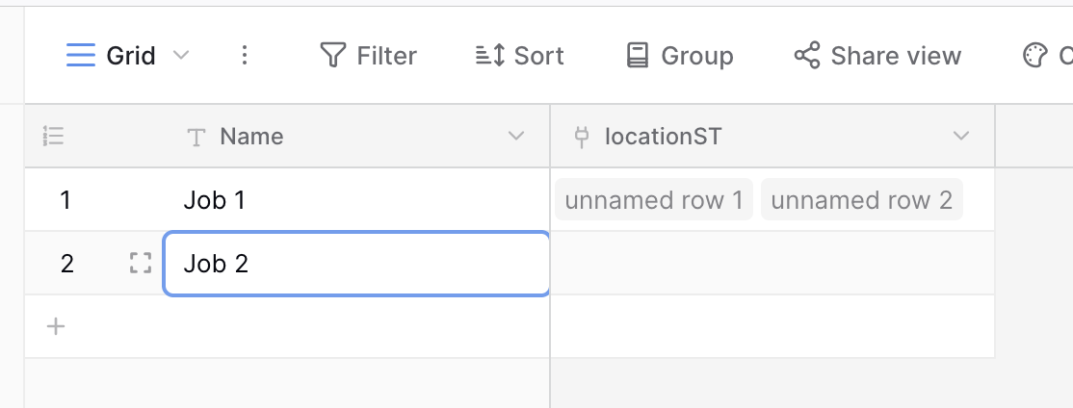Click the link plug icon beside locationST
Screen dimensions: 1073x408
582,137
